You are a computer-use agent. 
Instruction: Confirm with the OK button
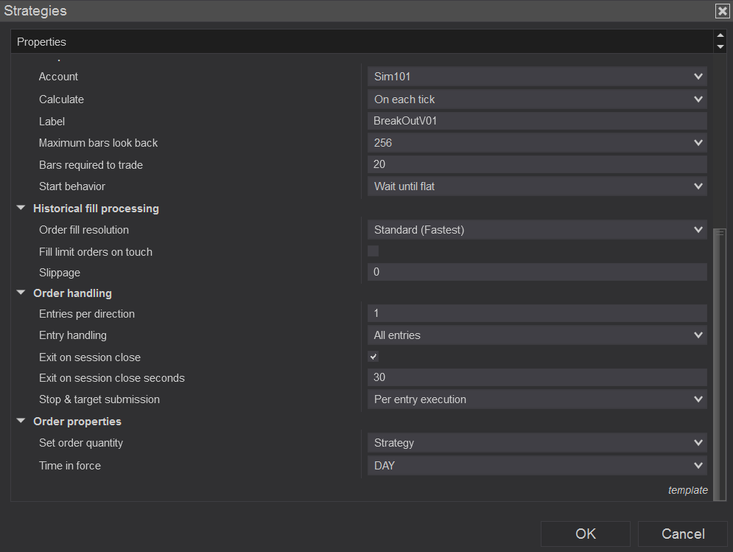tap(585, 534)
